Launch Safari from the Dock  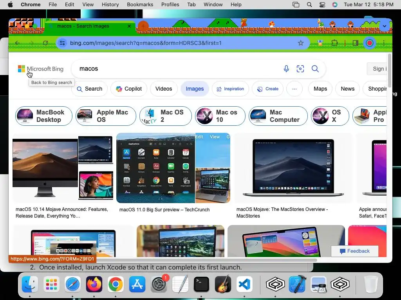point(72,284)
